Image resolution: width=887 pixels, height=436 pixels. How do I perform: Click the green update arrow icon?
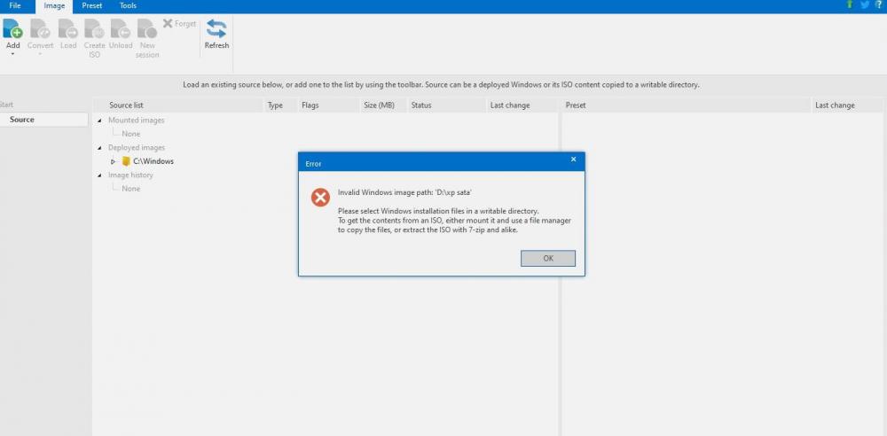850,5
